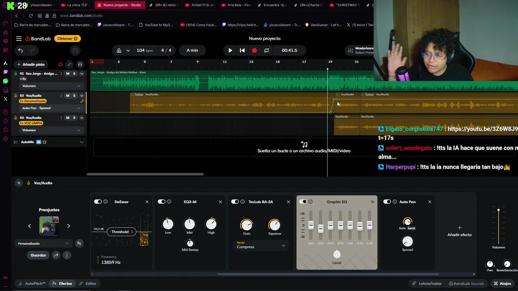Open the BandLab hamburger menu
Image resolution: width=518 pixels, height=291 pixels.
coord(19,38)
